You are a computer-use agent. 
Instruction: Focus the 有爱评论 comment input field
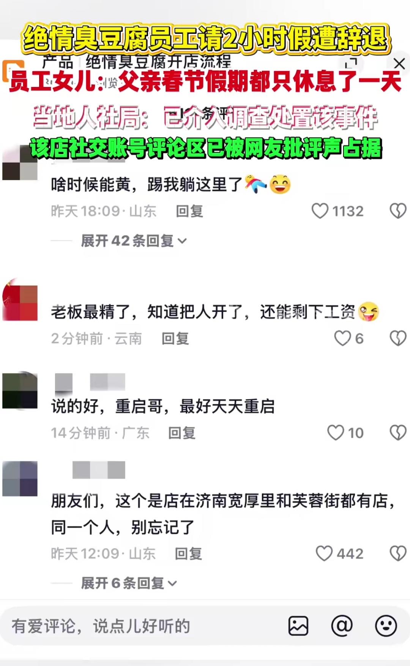[144, 626]
